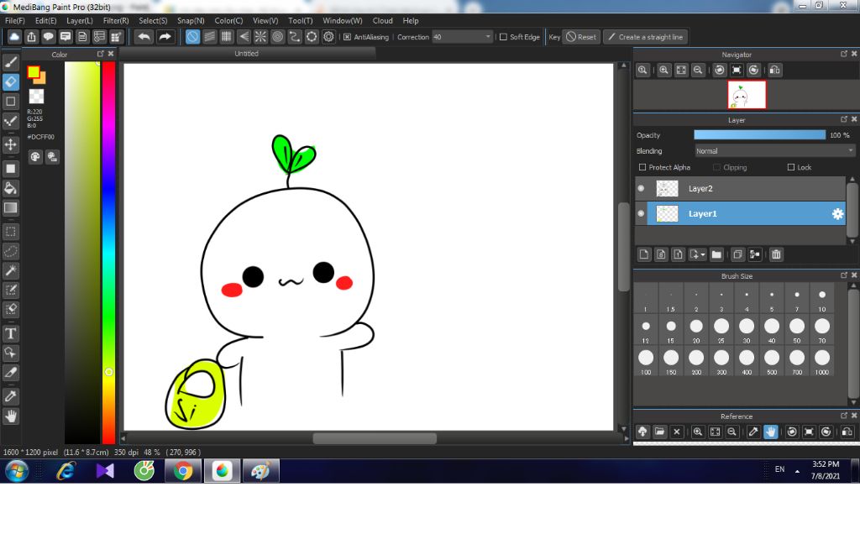
Task: Select the Text tool
Action: [11, 333]
